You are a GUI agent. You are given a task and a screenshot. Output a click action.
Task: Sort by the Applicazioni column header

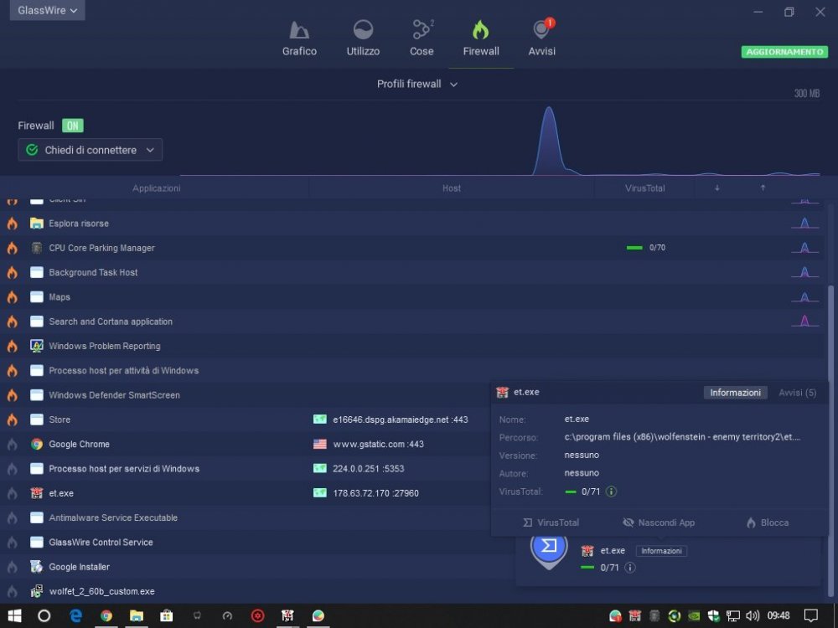click(x=156, y=188)
